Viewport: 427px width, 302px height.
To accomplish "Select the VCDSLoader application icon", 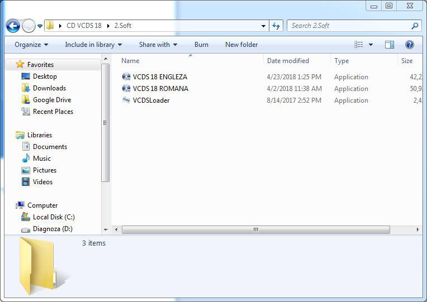I will 126,100.
